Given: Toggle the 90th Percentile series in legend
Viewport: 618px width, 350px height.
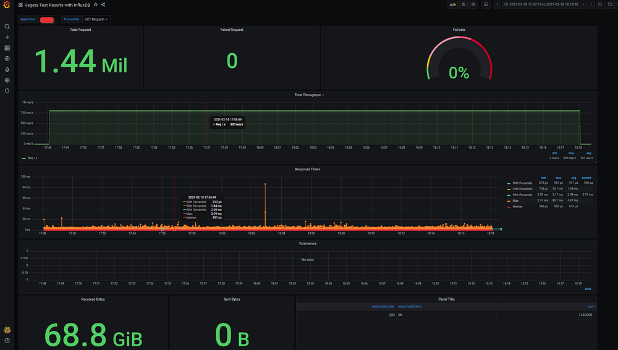Looking at the screenshot, I should click(x=522, y=183).
